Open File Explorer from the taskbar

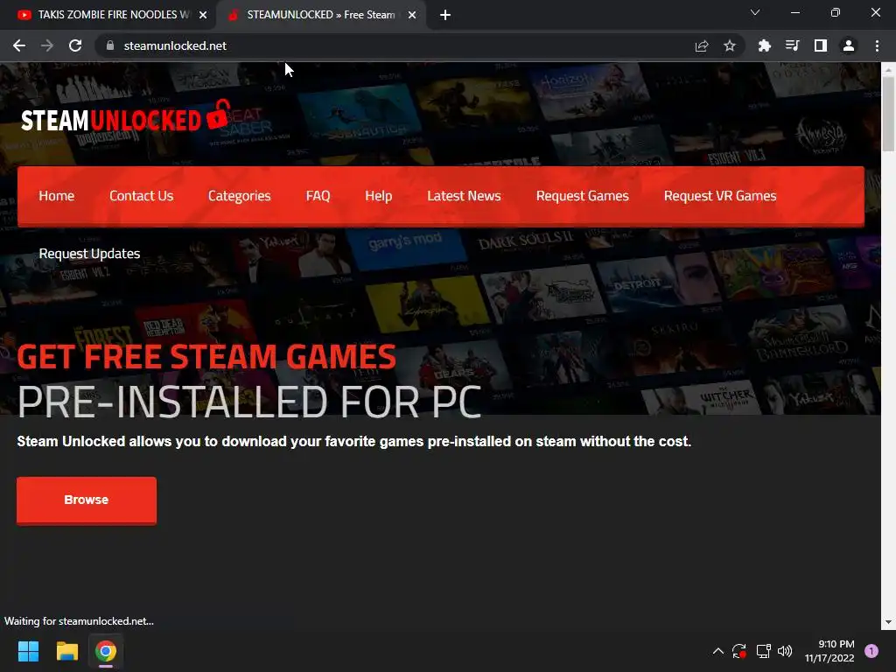pyautogui.click(x=66, y=651)
